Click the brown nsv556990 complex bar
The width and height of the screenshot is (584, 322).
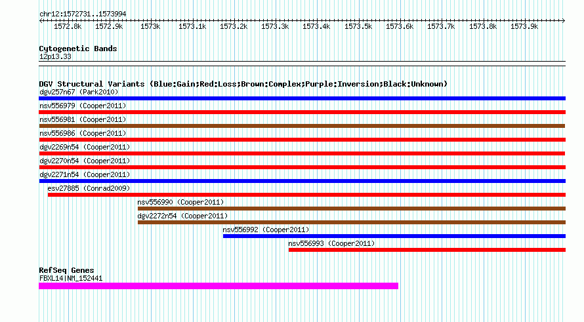[352, 209]
